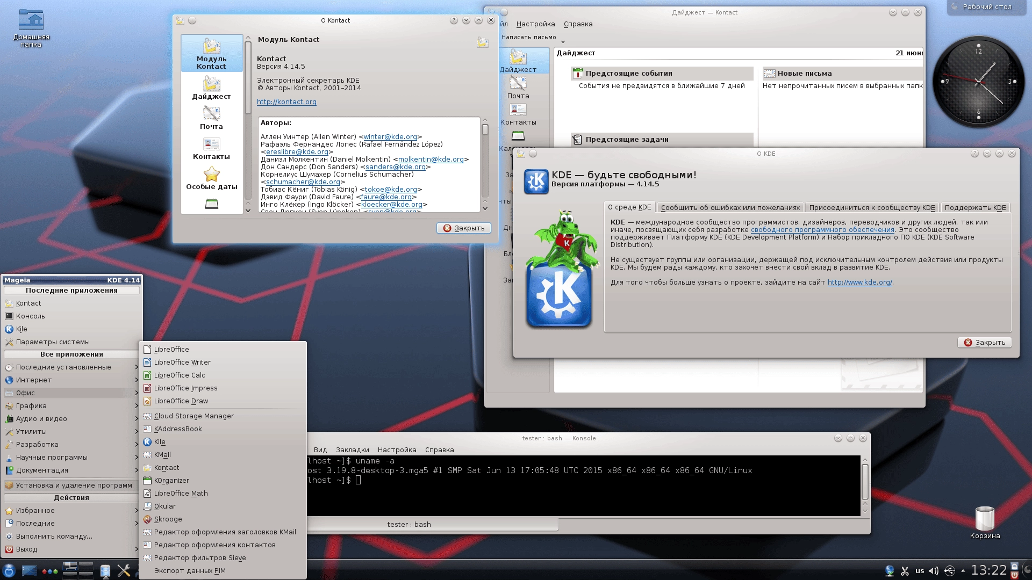Launch LibreOffice Writer from Офис menu

click(x=223, y=363)
